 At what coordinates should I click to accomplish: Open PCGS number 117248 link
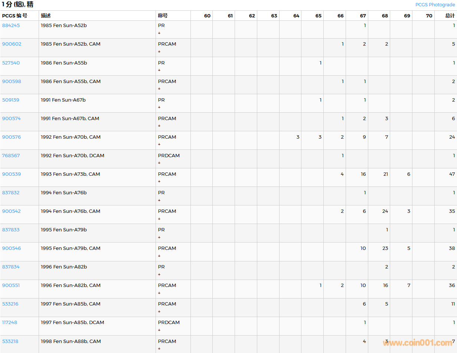click(x=10, y=322)
